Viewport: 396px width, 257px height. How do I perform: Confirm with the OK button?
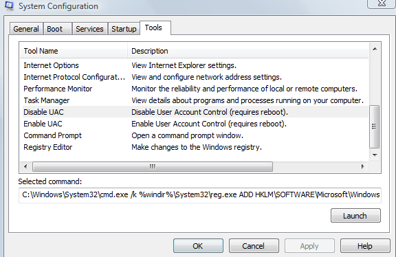tap(198, 246)
